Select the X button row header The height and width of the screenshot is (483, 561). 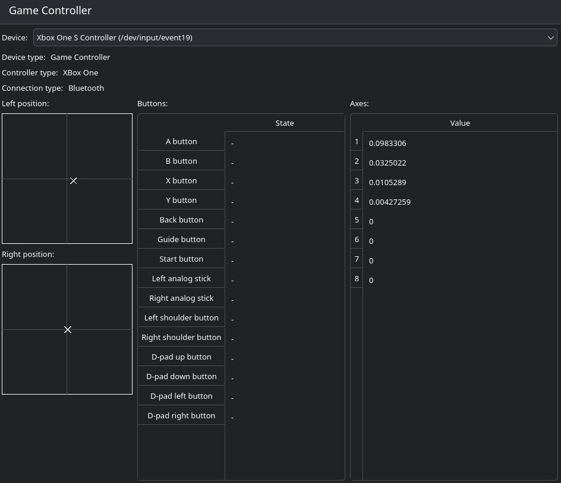pos(181,181)
